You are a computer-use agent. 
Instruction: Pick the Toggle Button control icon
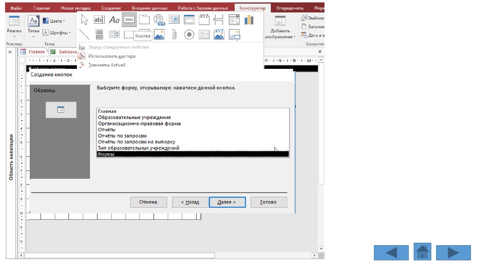99,34
